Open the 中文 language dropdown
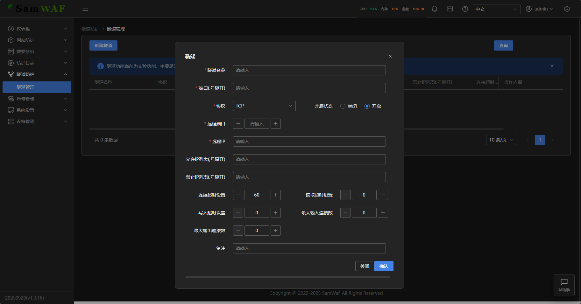The height and width of the screenshot is (304, 581). point(496,9)
